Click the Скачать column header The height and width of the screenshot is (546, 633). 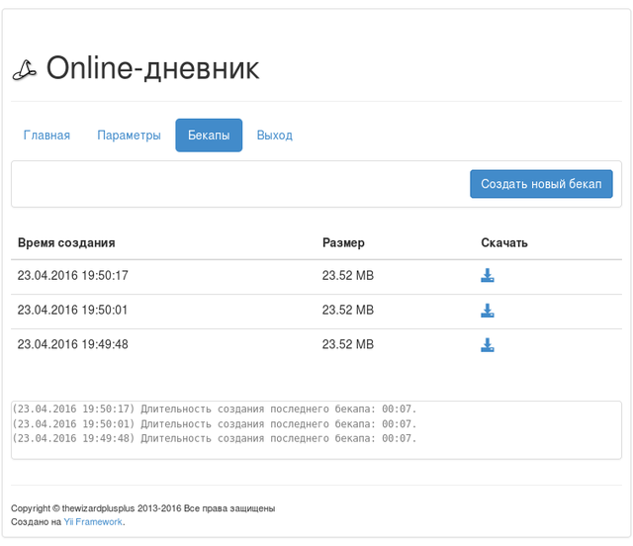[504, 242]
